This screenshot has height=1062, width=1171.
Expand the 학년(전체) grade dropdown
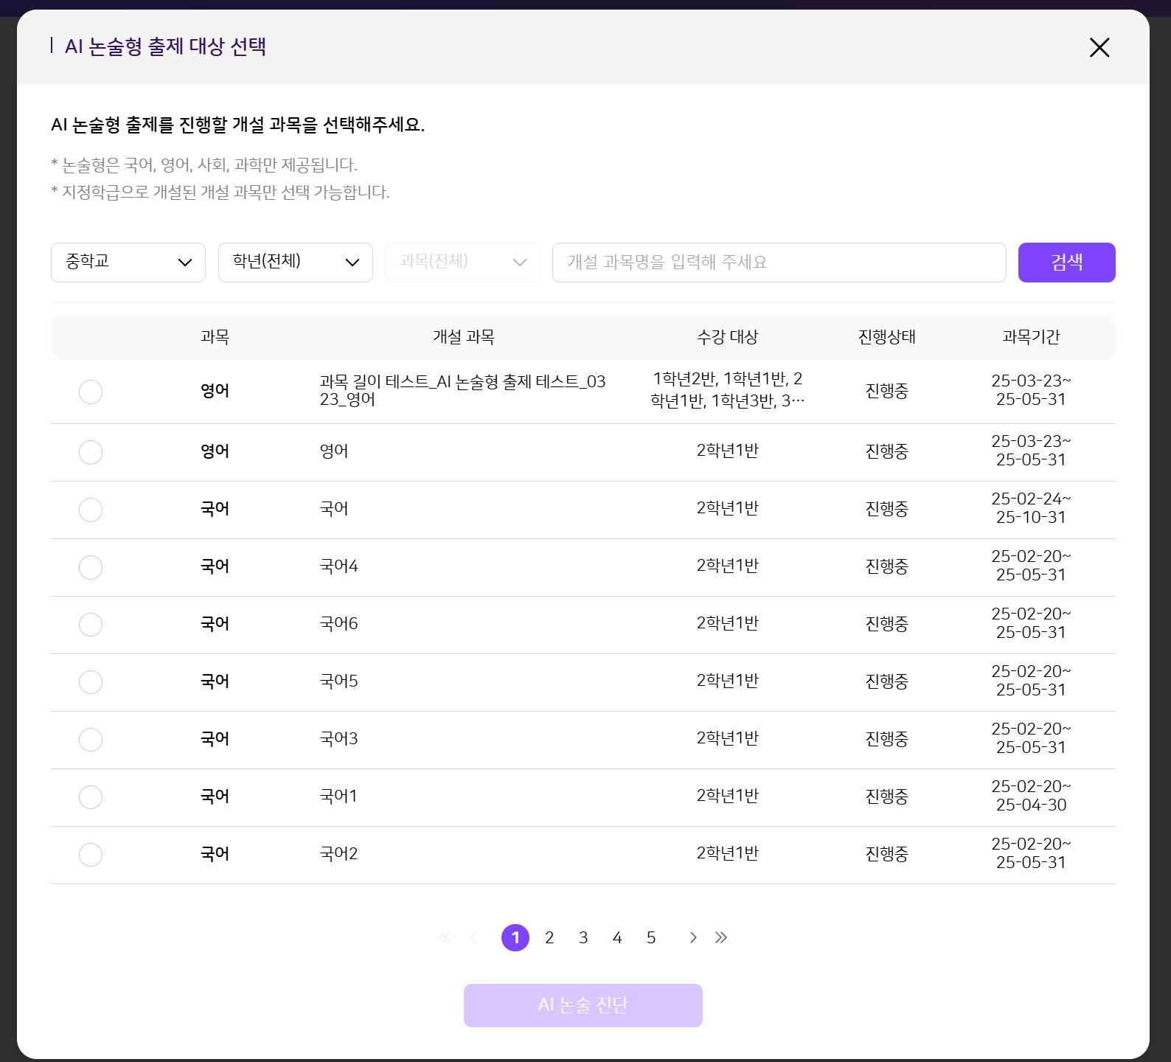pyautogui.click(x=296, y=263)
